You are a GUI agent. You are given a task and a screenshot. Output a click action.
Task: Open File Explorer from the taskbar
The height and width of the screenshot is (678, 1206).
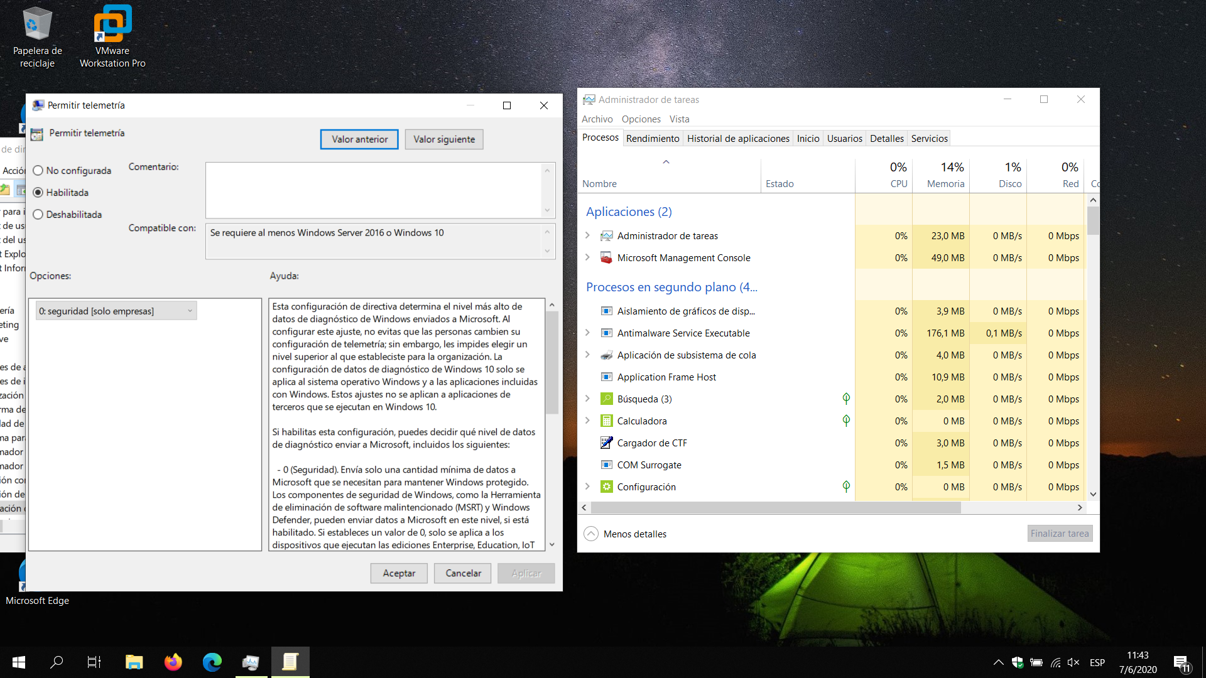point(134,662)
